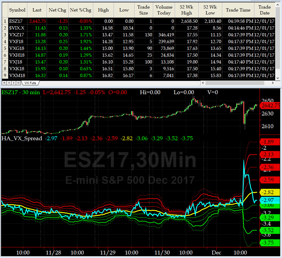Screen dimensions: 282x258
Task: Click ESZ17 52 week low 2,183.40
Action: 211,21
